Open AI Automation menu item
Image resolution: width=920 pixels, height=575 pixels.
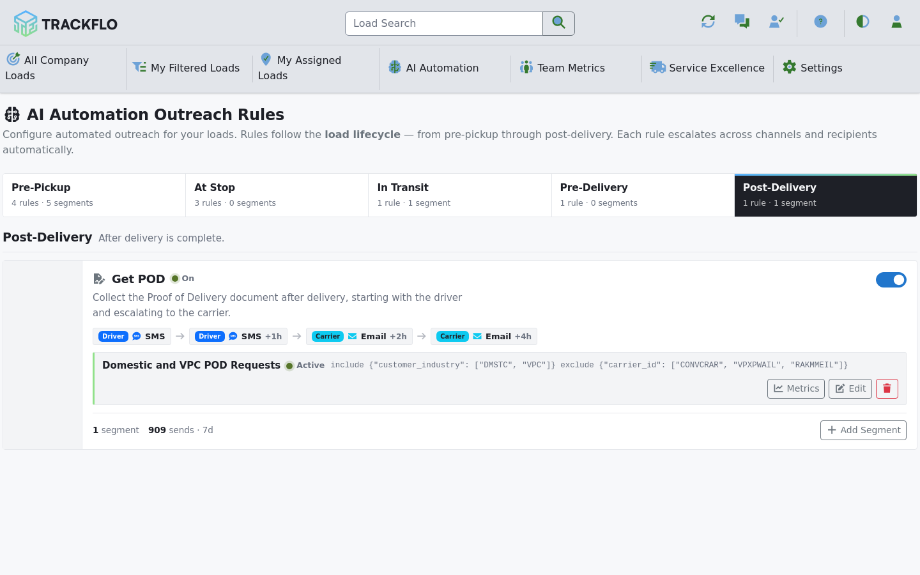434,68
